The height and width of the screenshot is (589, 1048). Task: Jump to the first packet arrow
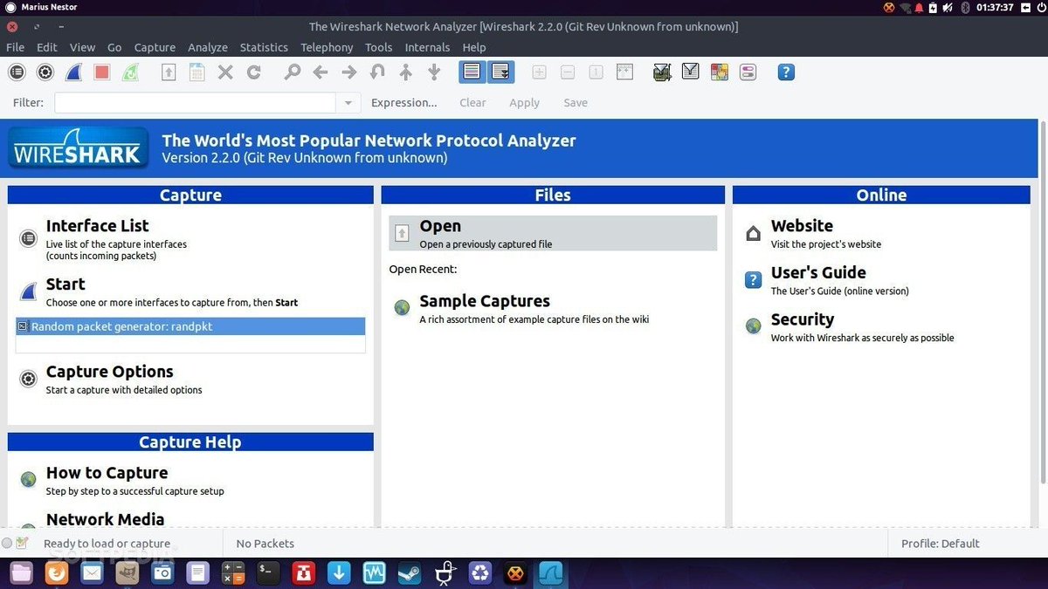pyautogui.click(x=405, y=72)
